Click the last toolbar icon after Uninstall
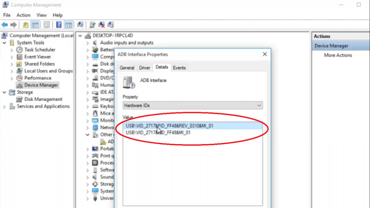The height and width of the screenshot is (208, 370). click(x=111, y=25)
